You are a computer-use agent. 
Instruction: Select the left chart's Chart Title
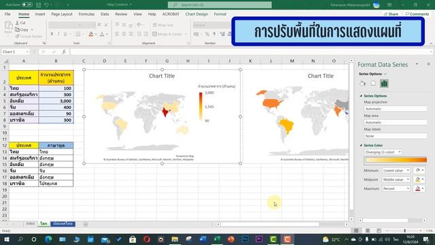click(x=162, y=76)
